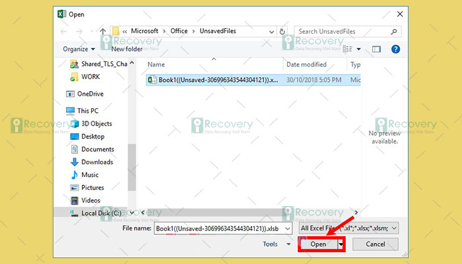Sort by Name column header
The width and height of the screenshot is (462, 264).
click(156, 65)
